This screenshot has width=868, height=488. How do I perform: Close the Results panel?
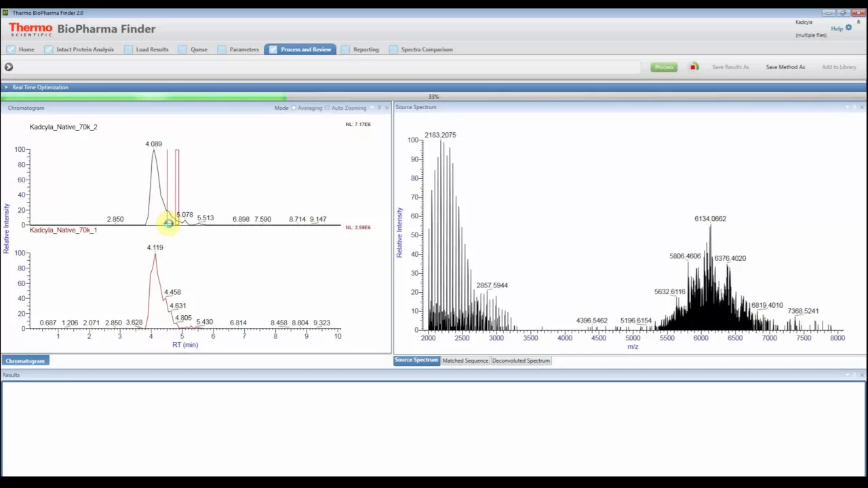(x=862, y=375)
